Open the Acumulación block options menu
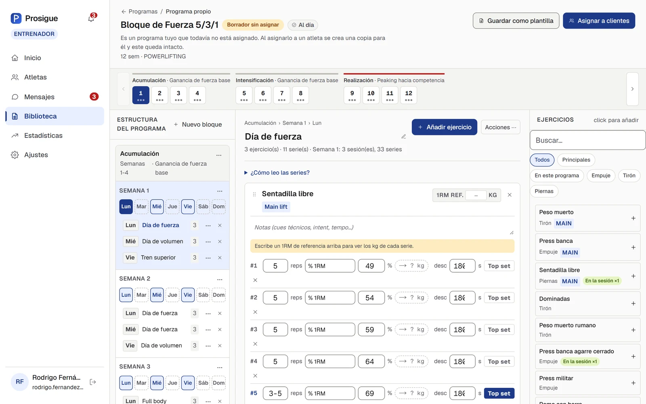Screen dimensions: 646x404 coord(219,155)
